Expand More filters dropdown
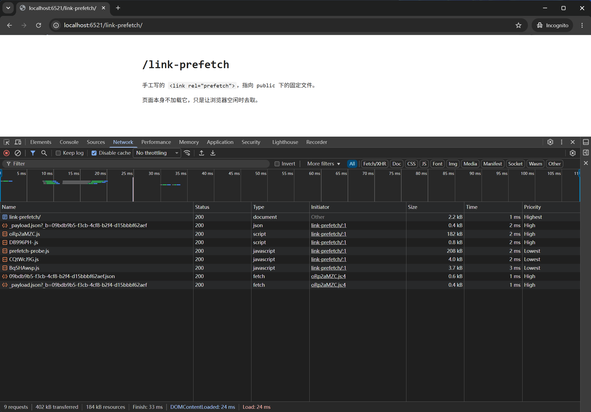The width and height of the screenshot is (591, 412). click(324, 164)
